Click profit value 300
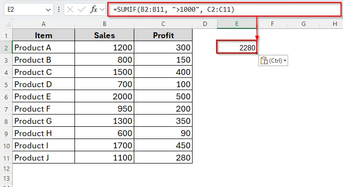 [163, 47]
